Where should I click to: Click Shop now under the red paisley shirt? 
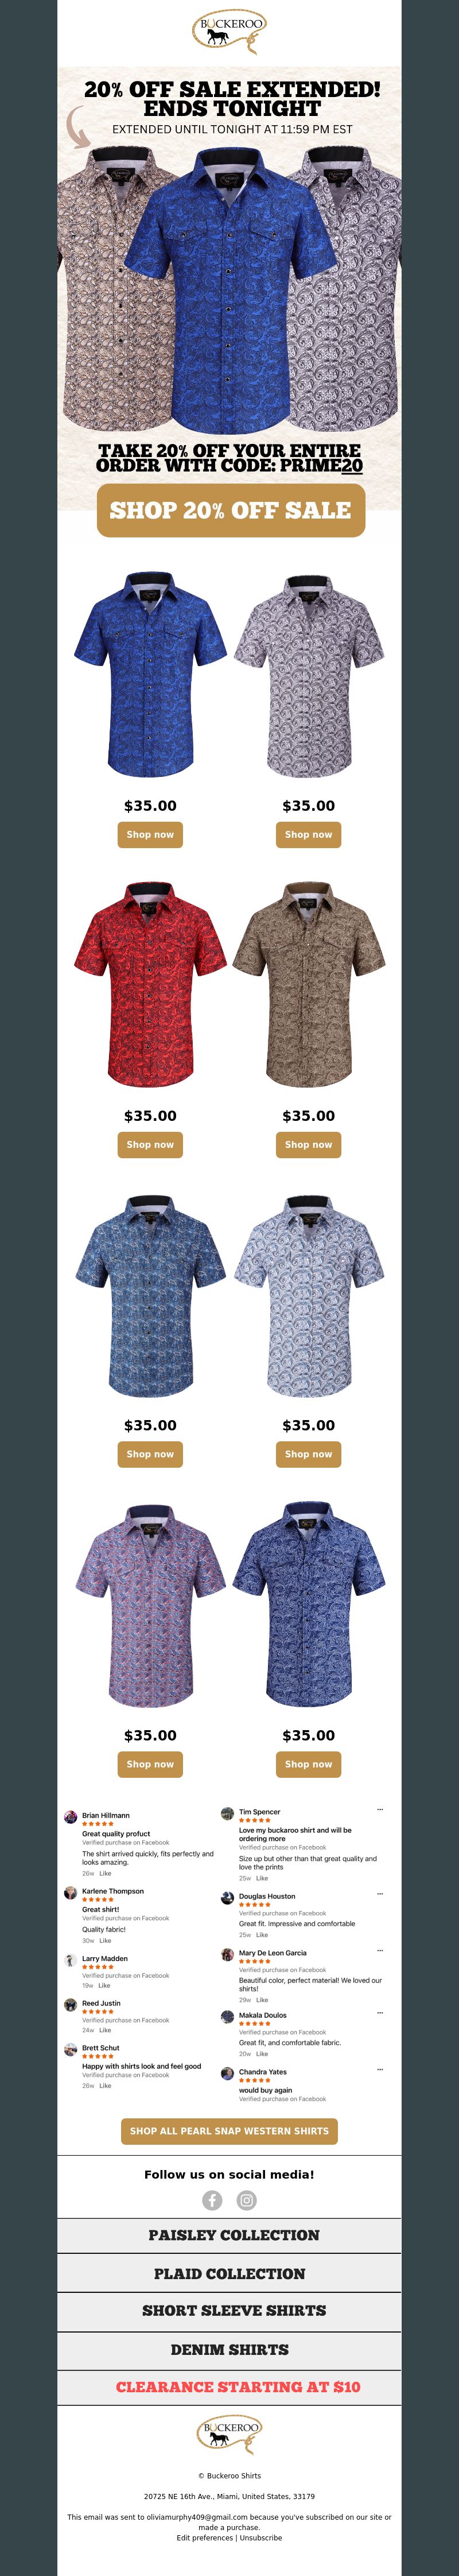pos(150,1144)
